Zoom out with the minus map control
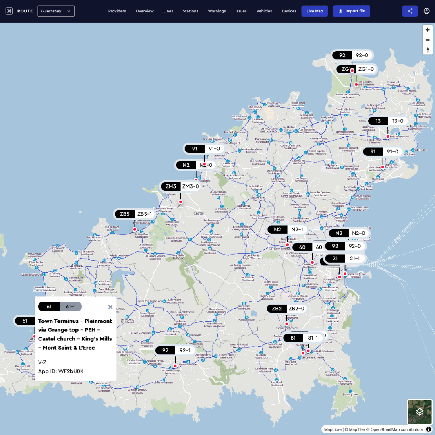Image resolution: width=435 pixels, height=435 pixels. point(427,40)
